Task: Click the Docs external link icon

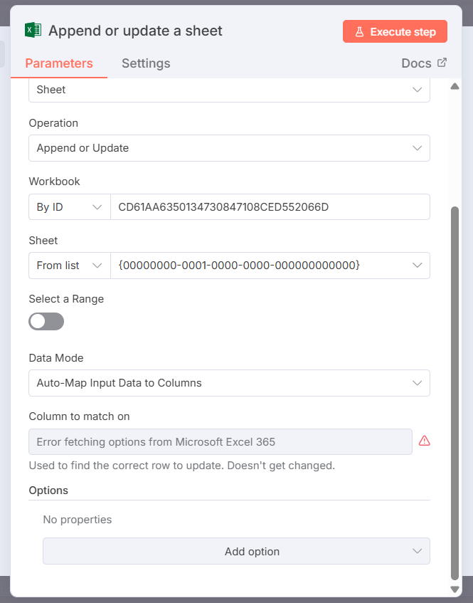Action: [442, 63]
